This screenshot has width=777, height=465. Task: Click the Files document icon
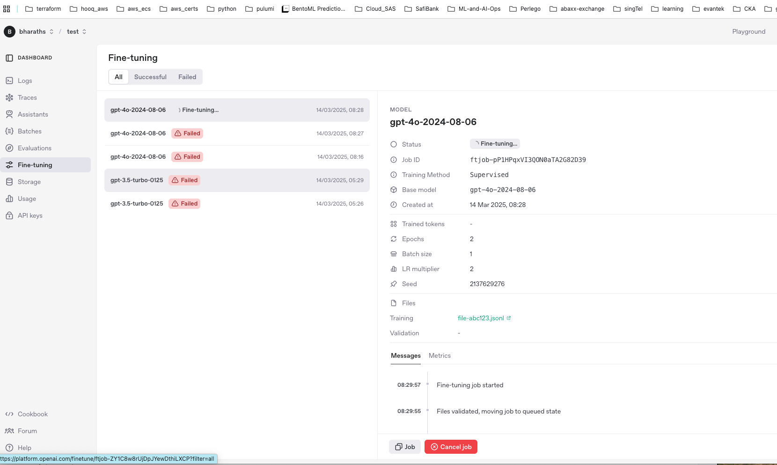394,303
